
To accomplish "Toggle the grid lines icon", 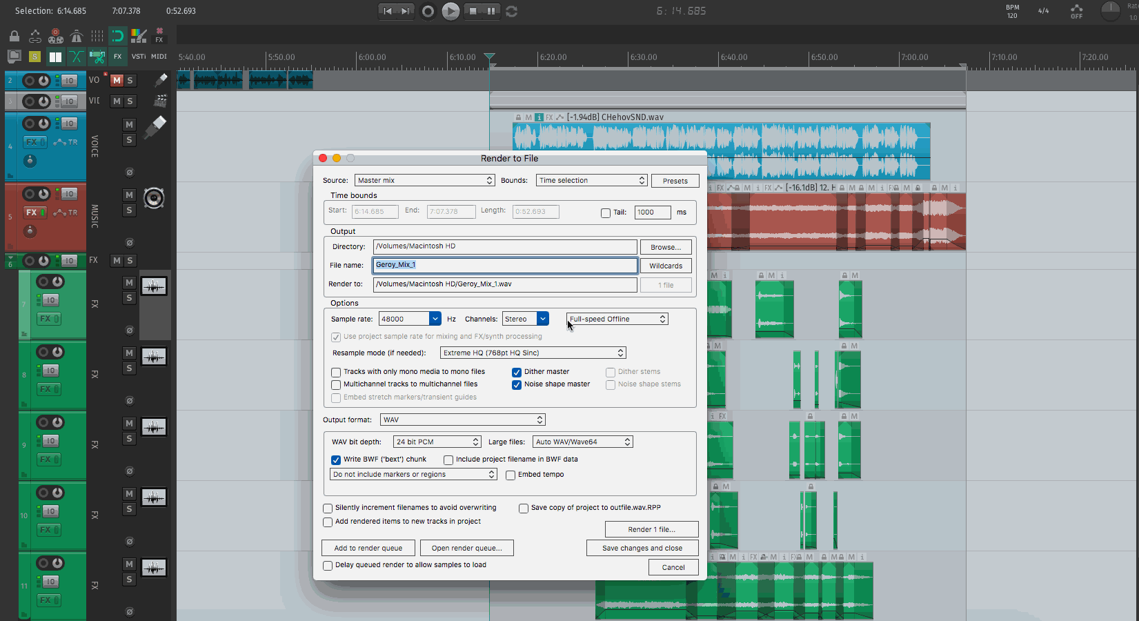I will coord(97,36).
